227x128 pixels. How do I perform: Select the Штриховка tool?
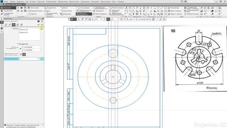(66, 14)
